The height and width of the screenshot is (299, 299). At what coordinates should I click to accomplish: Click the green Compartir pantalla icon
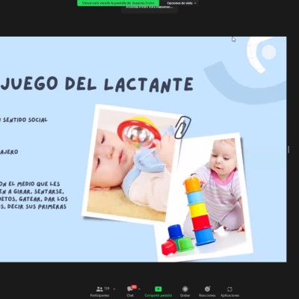pos(158,289)
